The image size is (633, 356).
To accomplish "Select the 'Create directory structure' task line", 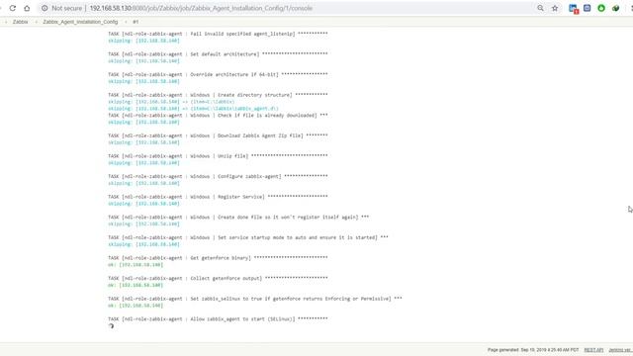I will [218, 95].
